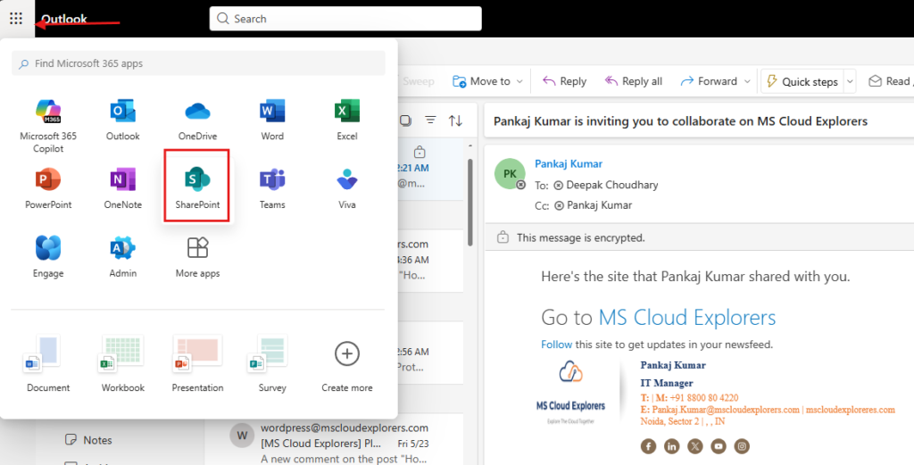Viewport: 914px width, 465px height.
Task: Launch Engage app
Action: (48, 256)
